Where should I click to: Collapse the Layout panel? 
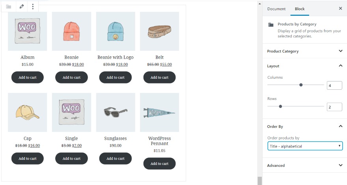pos(304,66)
